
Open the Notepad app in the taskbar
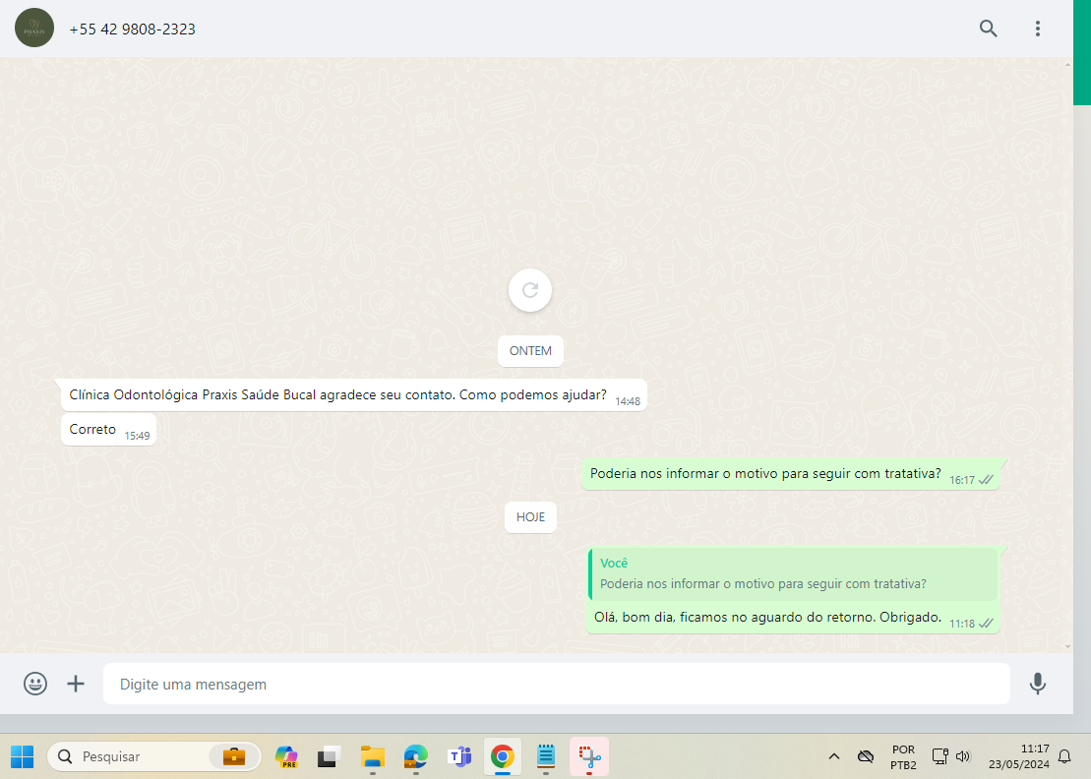(545, 756)
